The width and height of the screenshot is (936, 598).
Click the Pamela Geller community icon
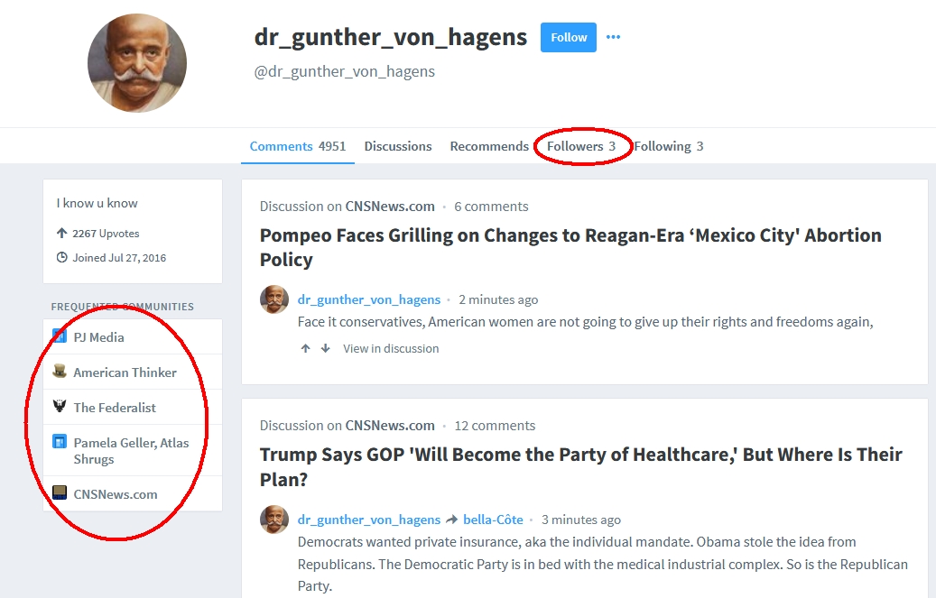60,442
